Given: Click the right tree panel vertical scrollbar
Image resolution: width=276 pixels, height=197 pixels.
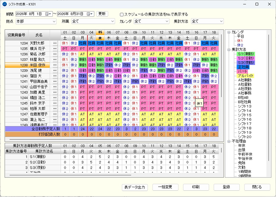Looking at the screenshot, I should coord(269,98).
